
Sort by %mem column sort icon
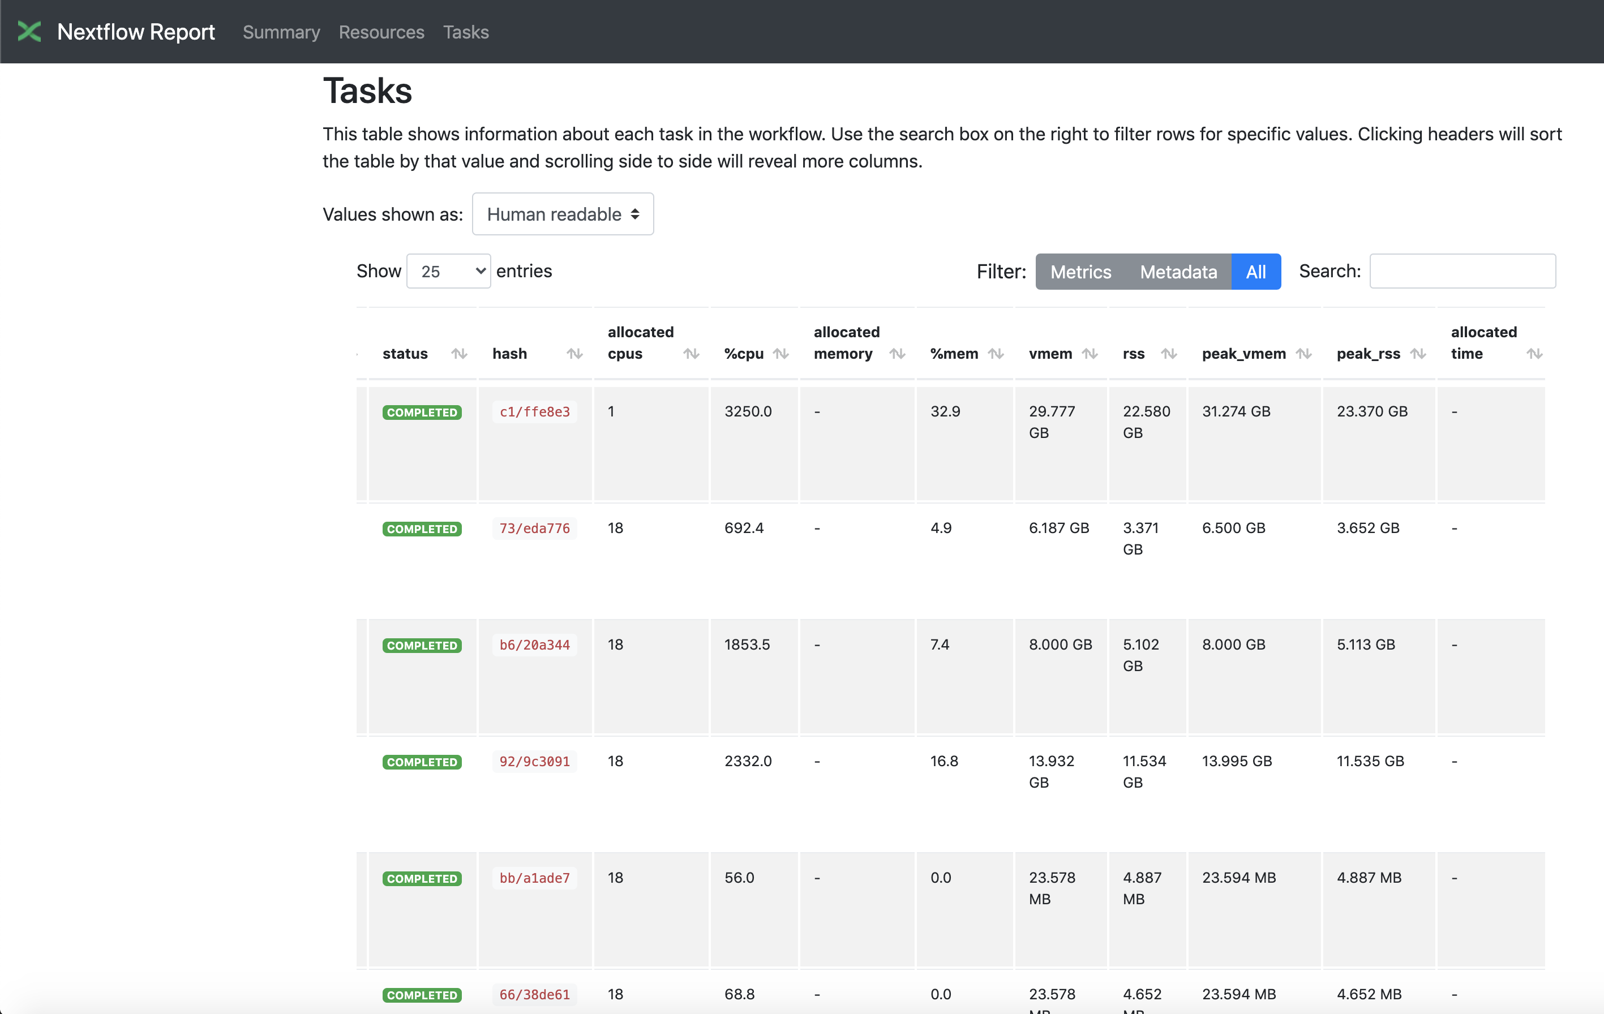pos(996,354)
